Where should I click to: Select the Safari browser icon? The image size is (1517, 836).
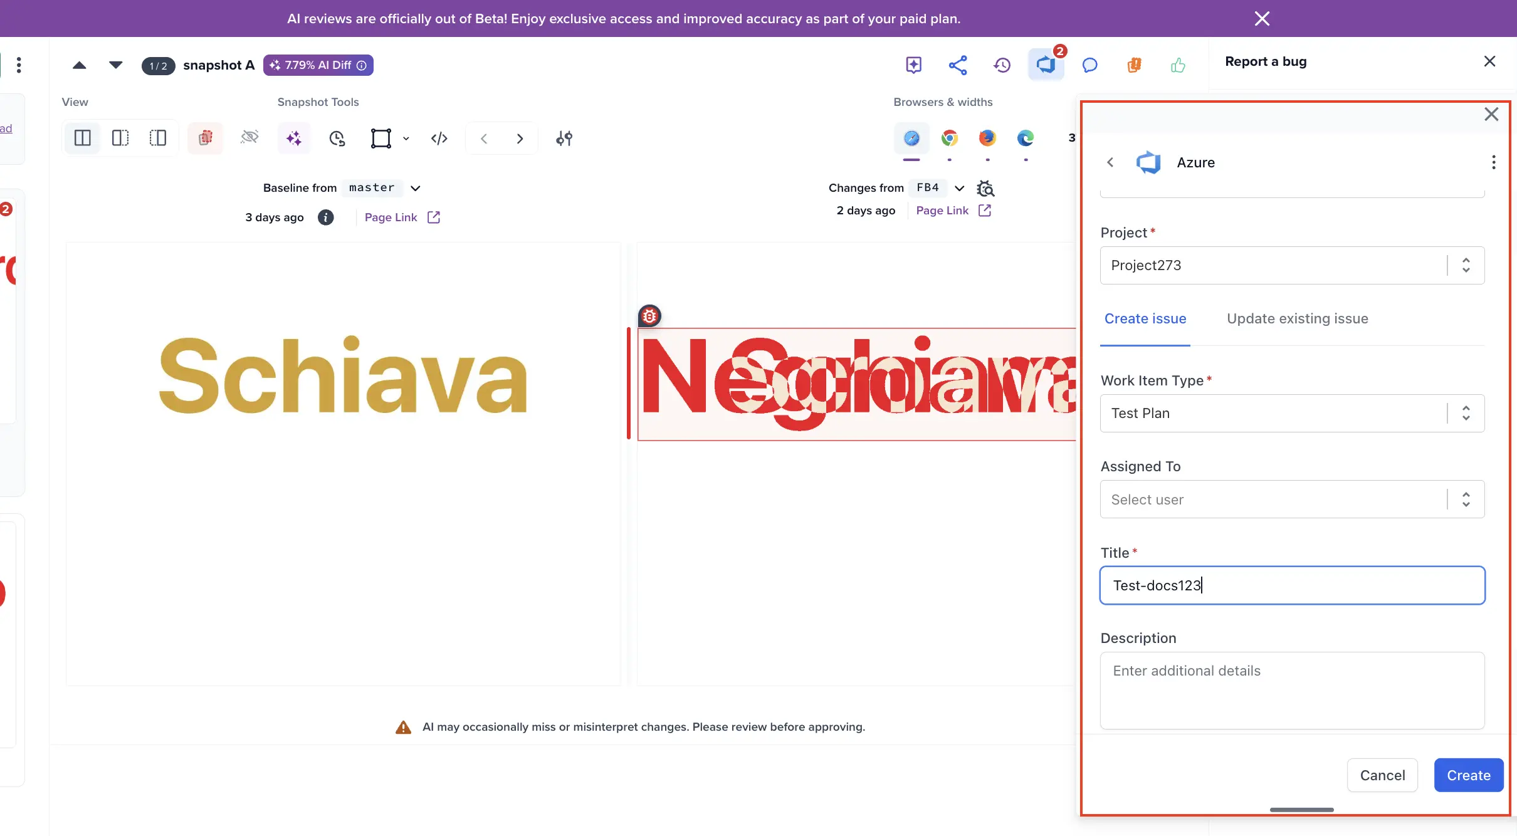pyautogui.click(x=911, y=138)
